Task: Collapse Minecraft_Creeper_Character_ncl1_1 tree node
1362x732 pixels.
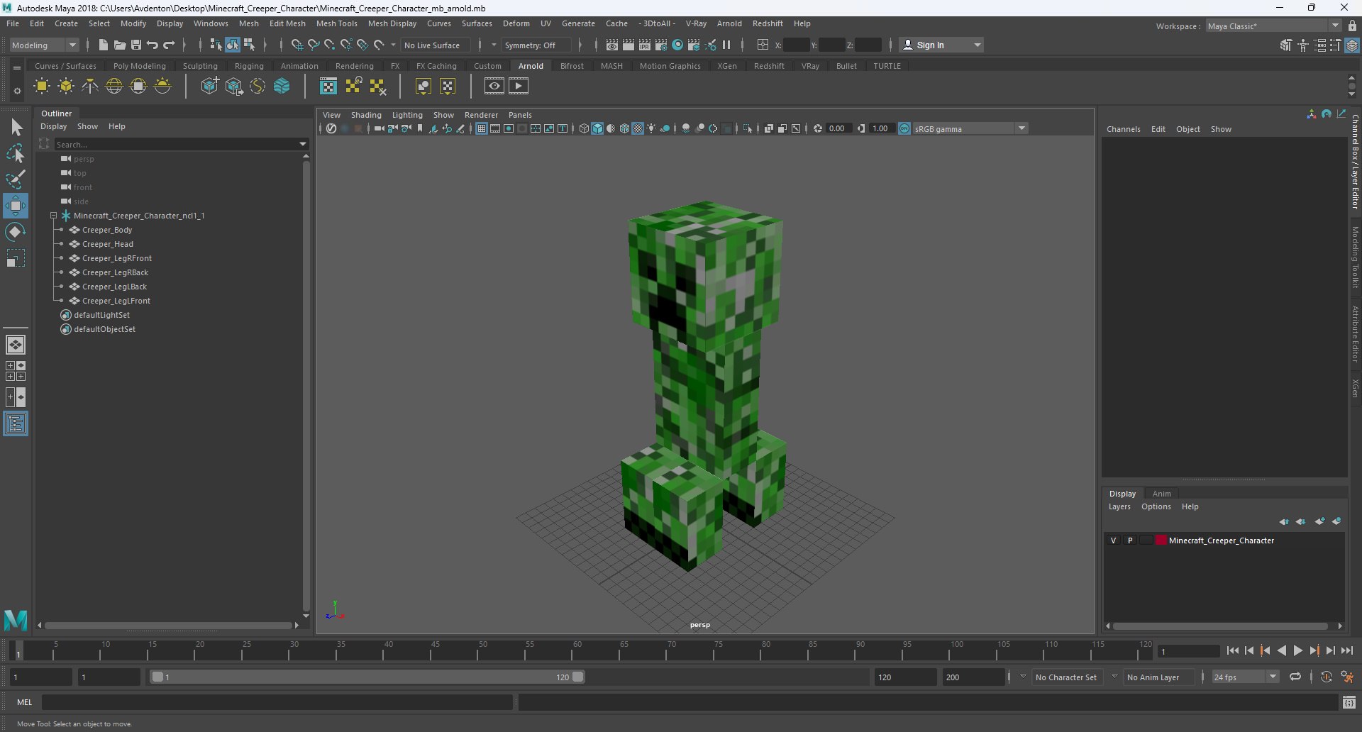Action: pos(53,216)
